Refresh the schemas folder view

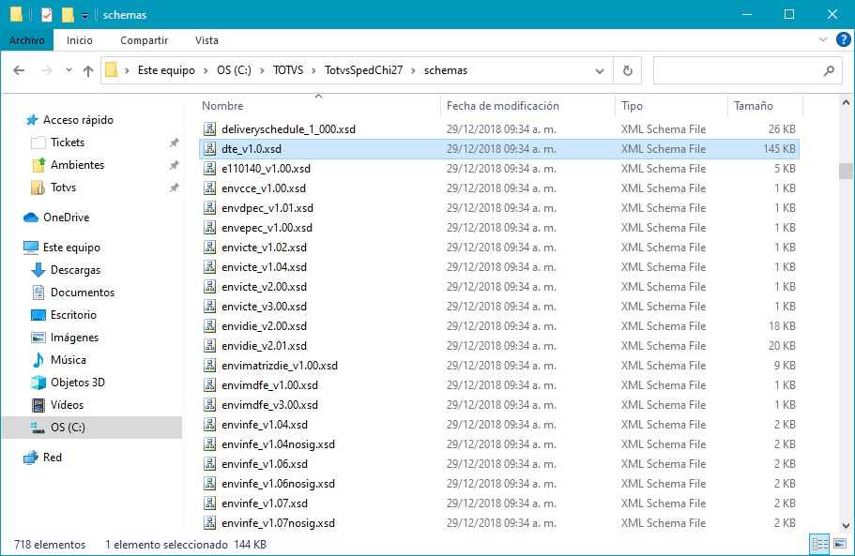pos(628,70)
